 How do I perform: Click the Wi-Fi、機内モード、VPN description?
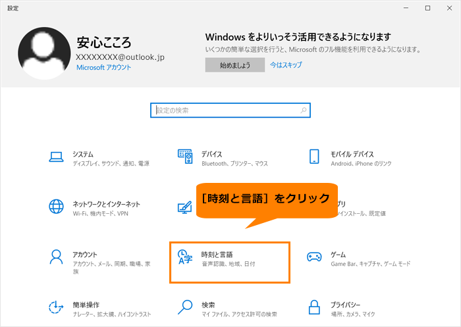101,214
